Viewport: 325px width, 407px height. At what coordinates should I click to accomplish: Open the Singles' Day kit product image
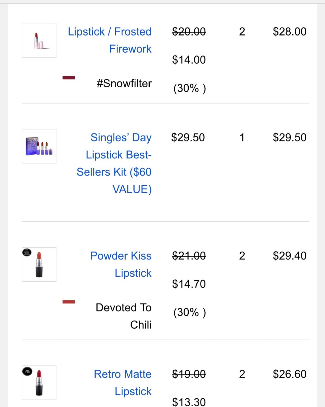click(39, 146)
